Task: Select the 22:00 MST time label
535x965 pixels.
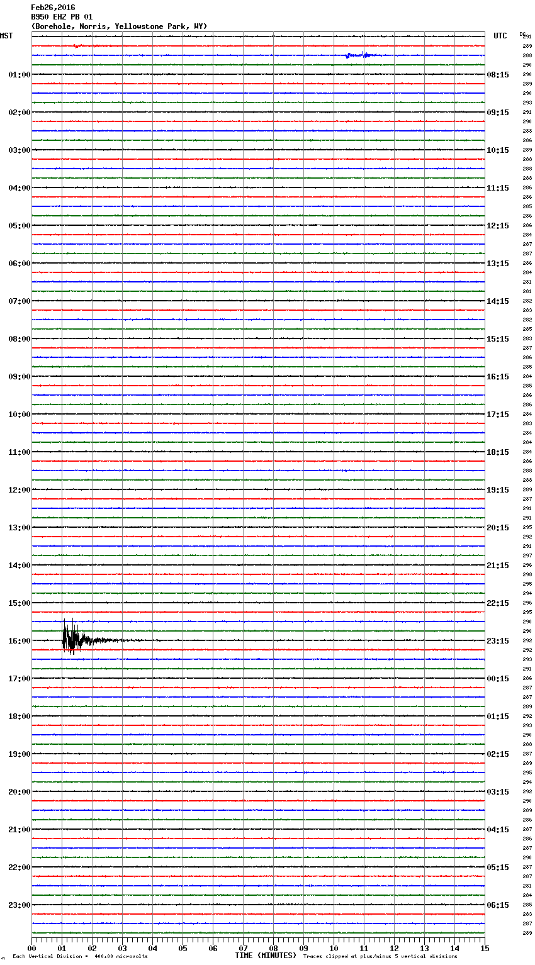Action: (20, 867)
